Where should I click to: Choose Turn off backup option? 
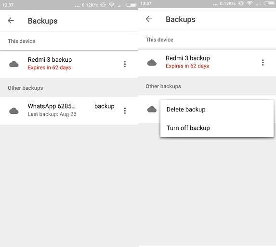(188, 128)
